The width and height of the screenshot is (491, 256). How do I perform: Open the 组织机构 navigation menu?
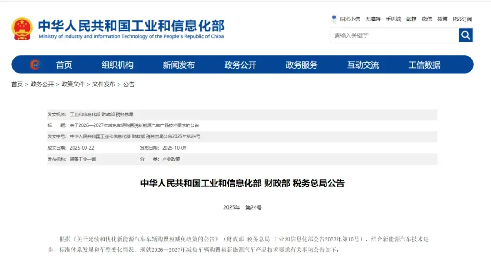(x=117, y=65)
